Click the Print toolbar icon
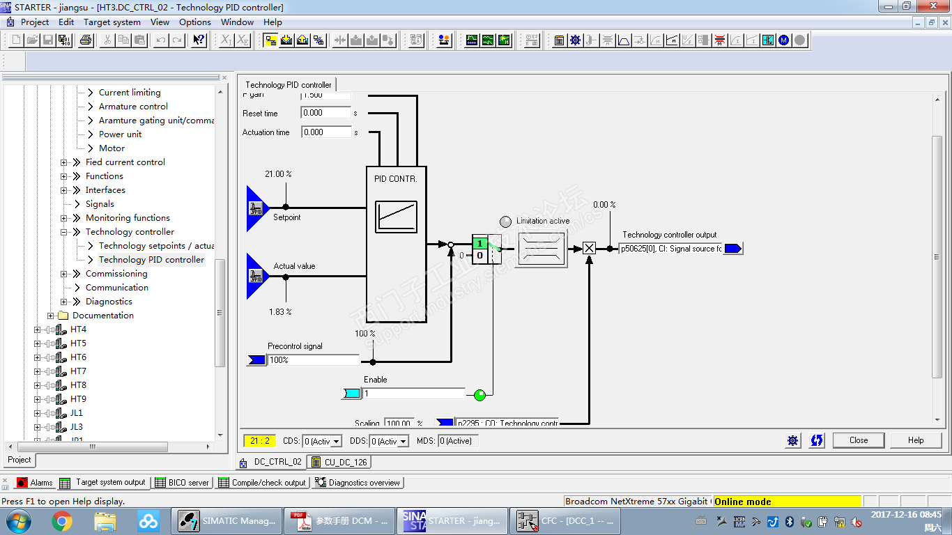The height and width of the screenshot is (535, 952). point(86,40)
